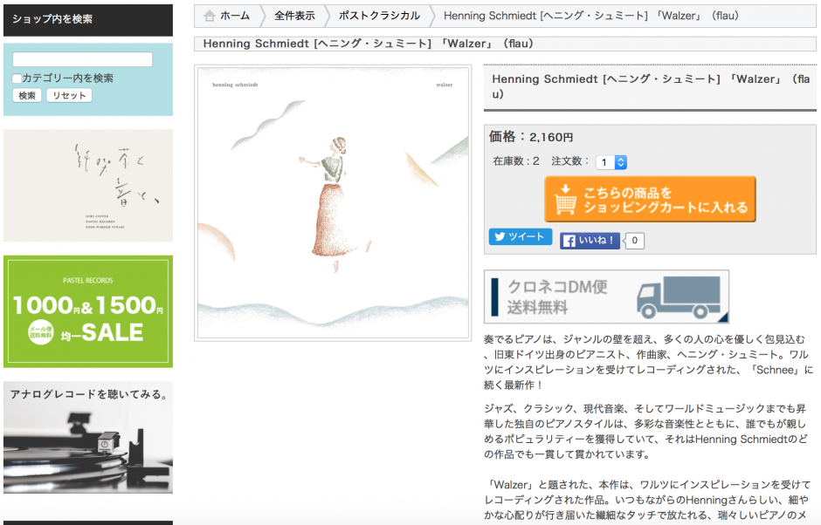
Task: Click the delivery truck icon
Action: coord(679,297)
